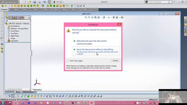Click the Print icon in top toolbar

coord(39,2)
